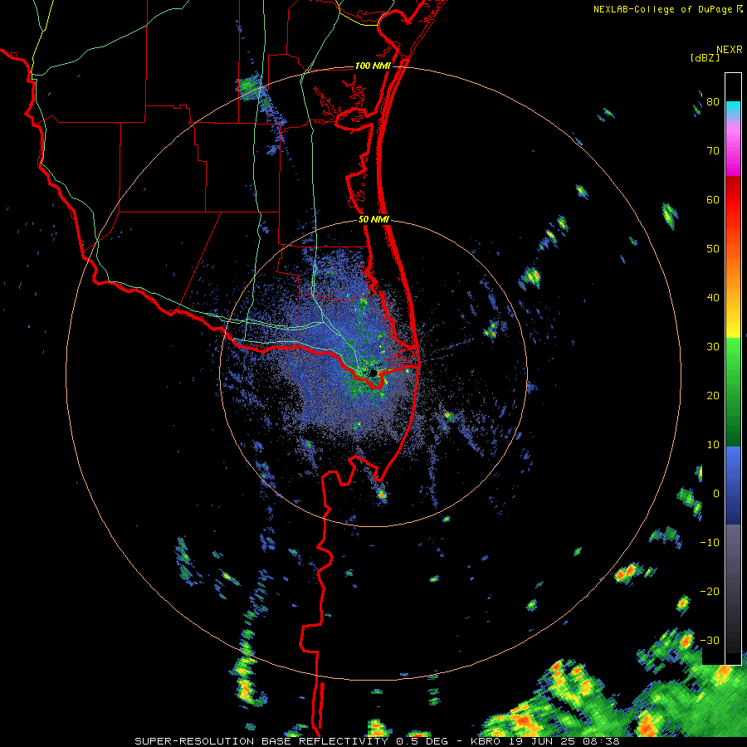This screenshot has width=747, height=747.
Task: Click the 0 dBZ scale value
Action: point(716,494)
